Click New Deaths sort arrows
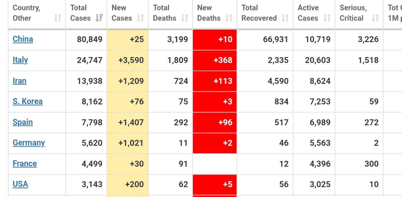Image resolution: width=402 pixels, height=197 pixels. pyautogui.click(x=229, y=18)
